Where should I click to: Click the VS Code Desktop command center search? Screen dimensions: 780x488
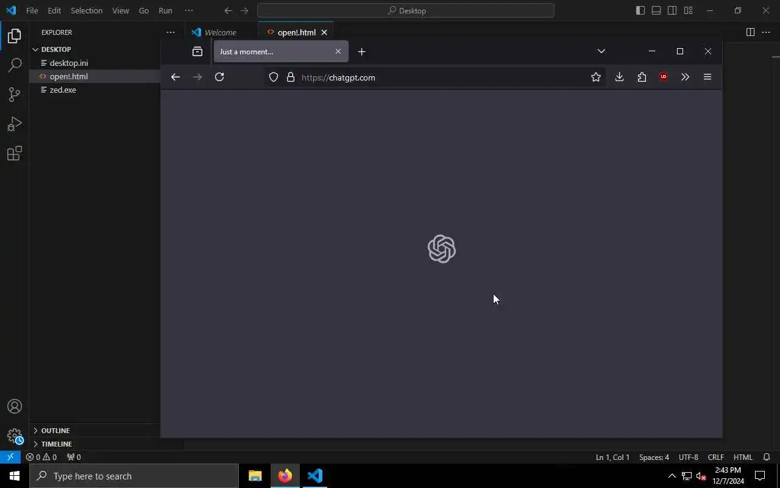pyautogui.click(x=406, y=10)
